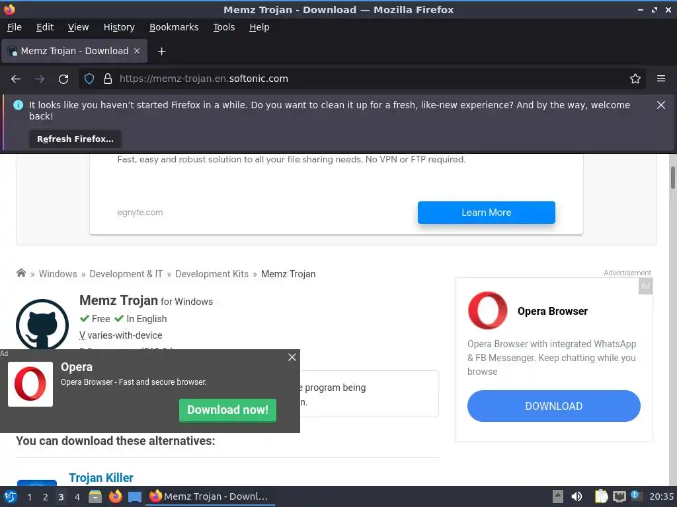Click the Opera title in popup ad

[77, 367]
